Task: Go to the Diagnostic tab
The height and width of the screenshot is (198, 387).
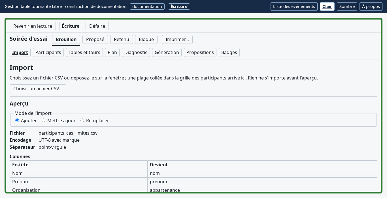Action: click(x=136, y=52)
